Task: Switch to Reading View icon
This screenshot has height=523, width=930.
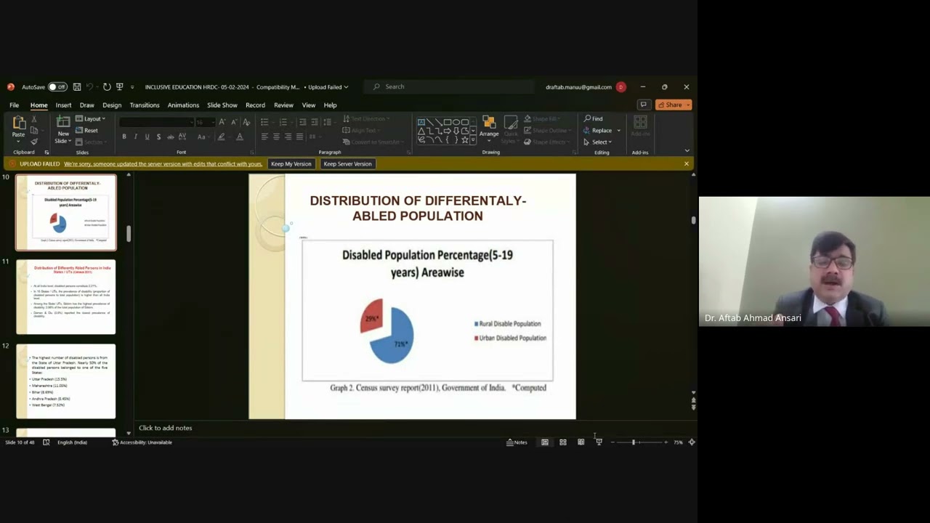Action: click(581, 442)
